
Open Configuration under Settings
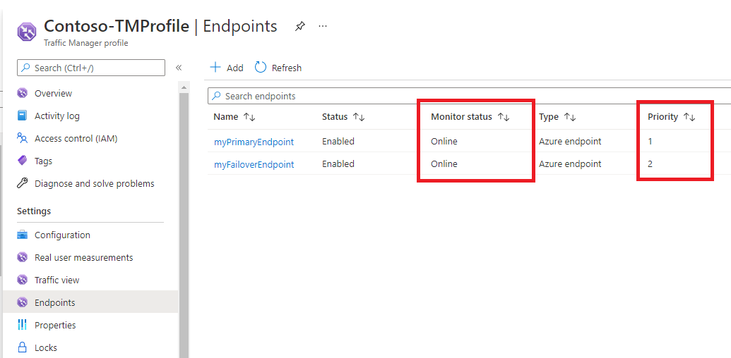pos(62,235)
